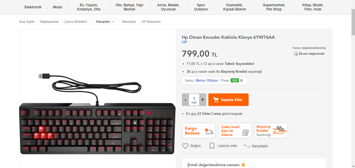Open Çoklu kredi kartı ile ödeme badge

click(235, 131)
